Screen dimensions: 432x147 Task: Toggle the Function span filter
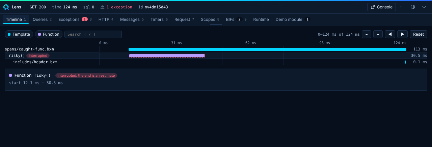pyautogui.click(x=49, y=34)
